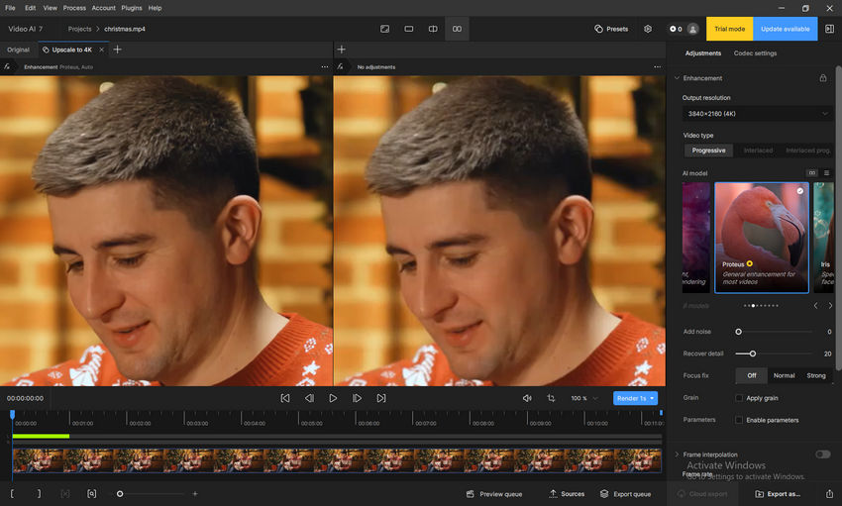842x506 pixels.
Task: Enable the Apply grain checkbox
Action: point(739,398)
